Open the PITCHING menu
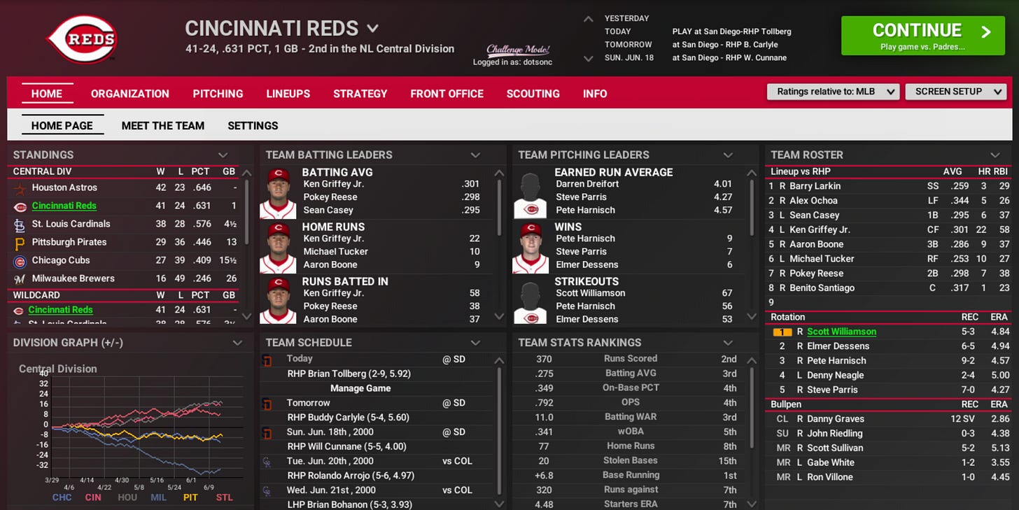 tap(218, 94)
